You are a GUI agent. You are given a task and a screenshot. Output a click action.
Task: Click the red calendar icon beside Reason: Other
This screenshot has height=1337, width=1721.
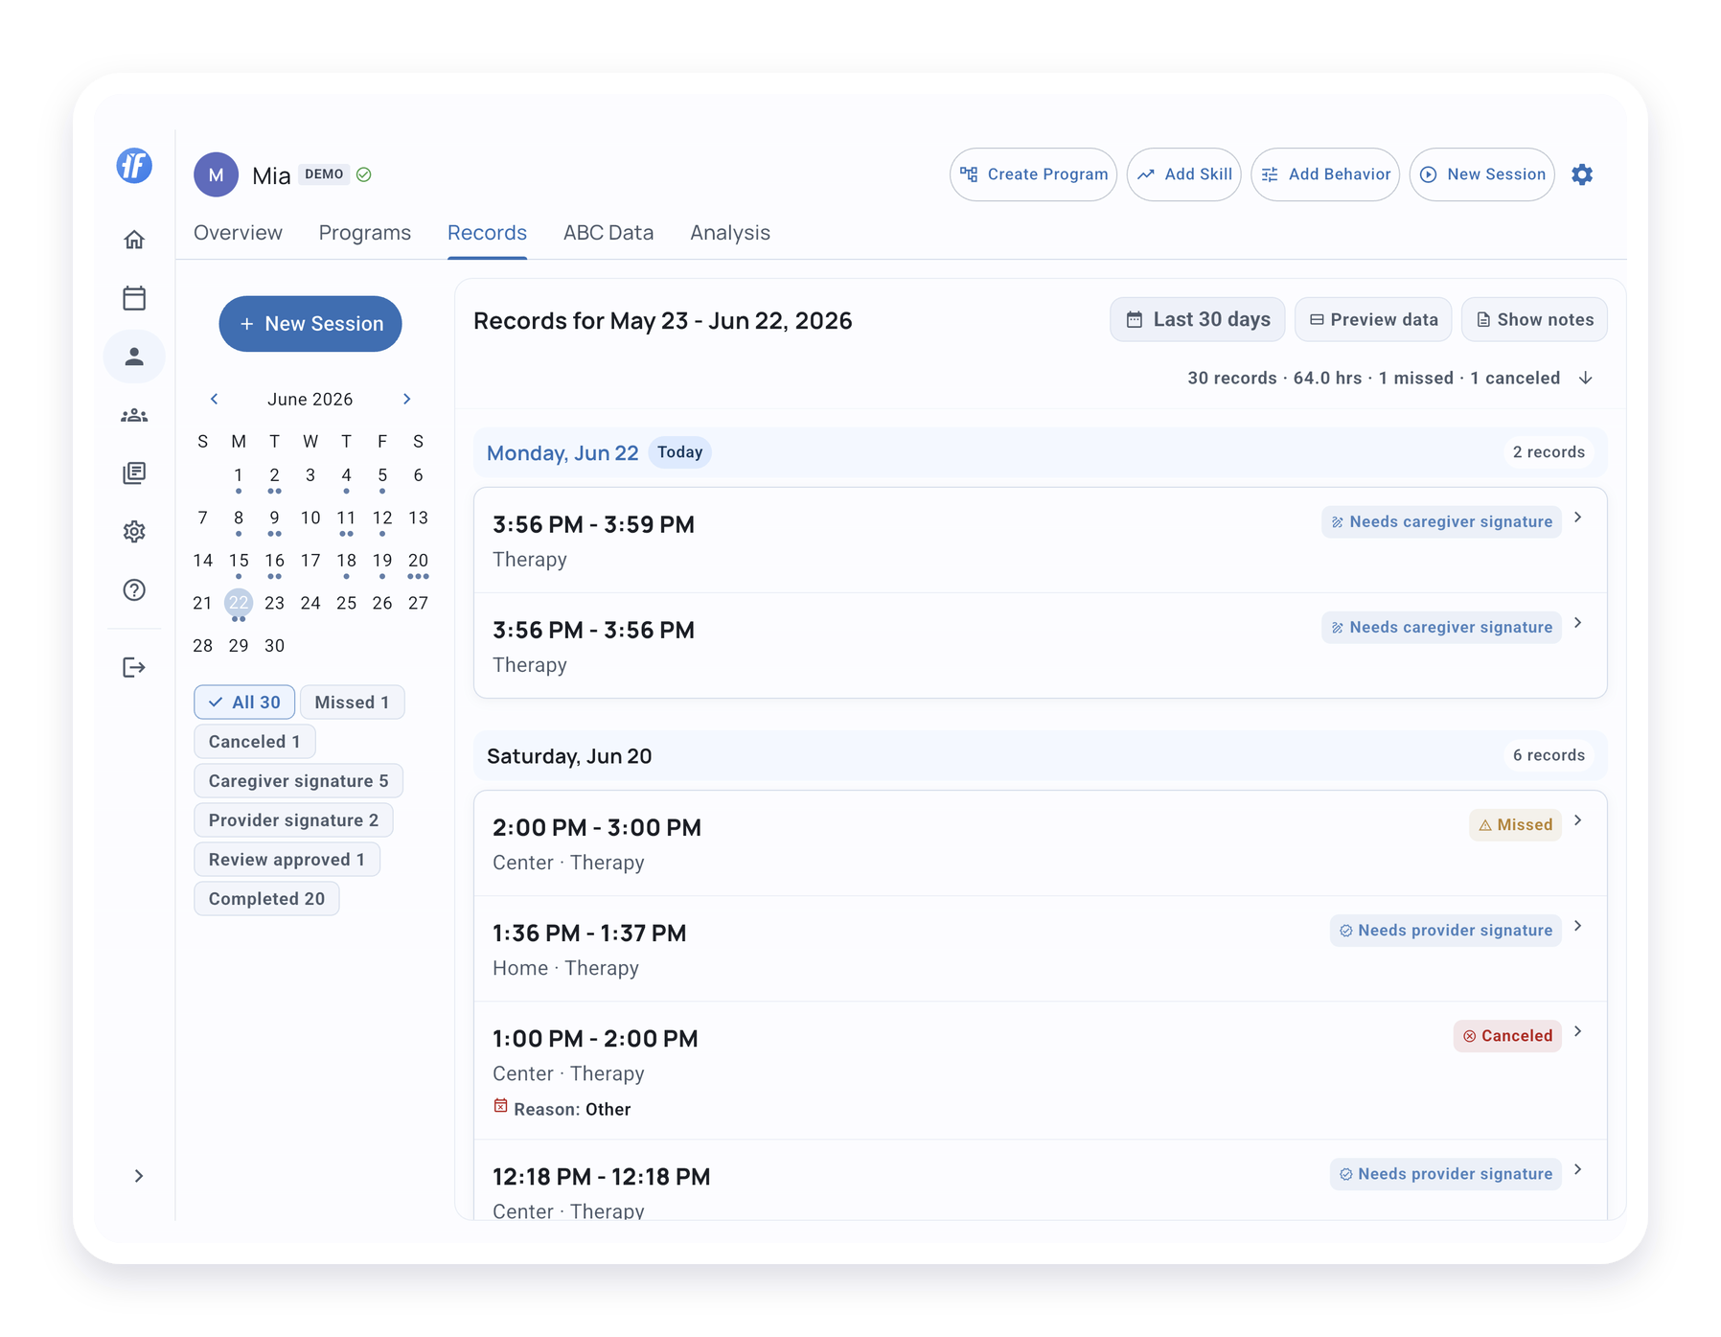500,1106
